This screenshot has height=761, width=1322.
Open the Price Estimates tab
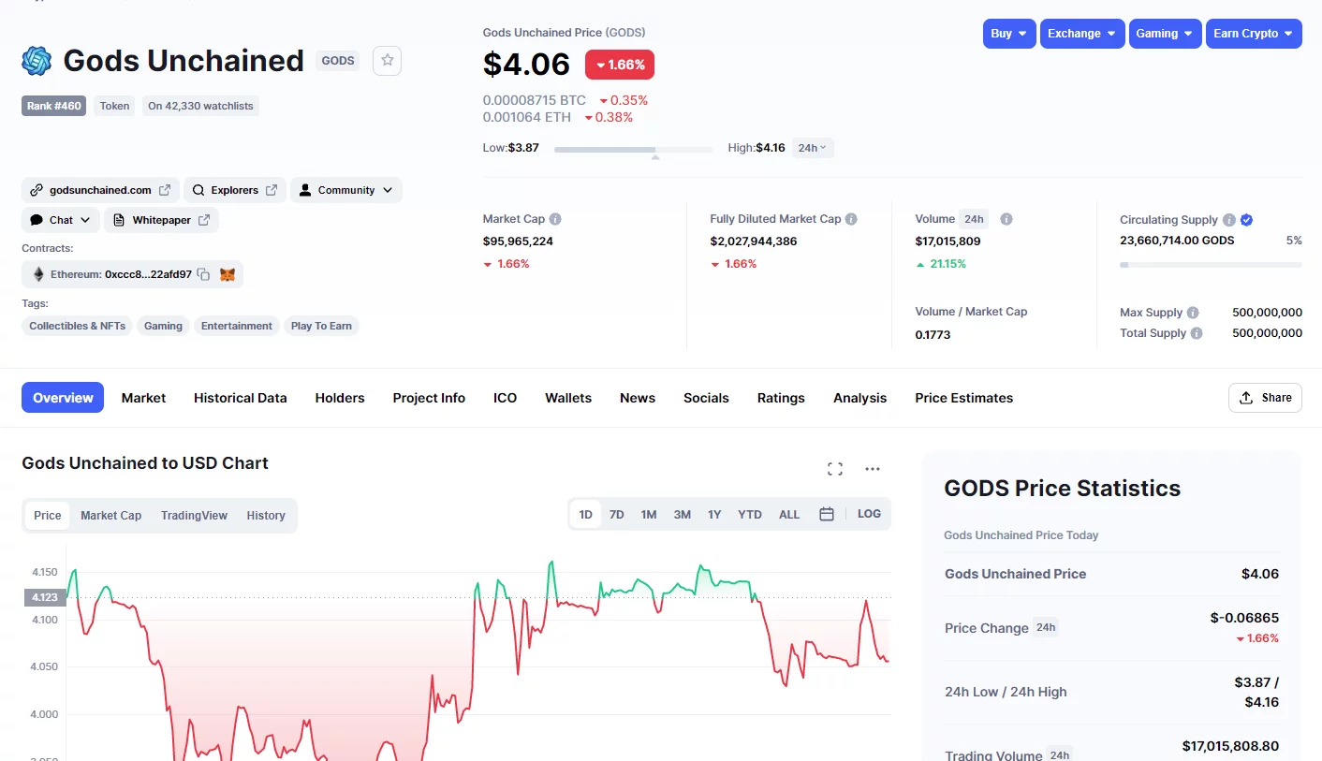pos(964,398)
